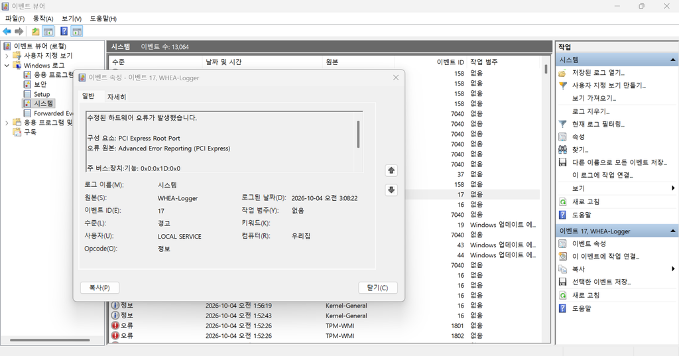Screen dimensions: 679x356
Task: Open the 파일(F) menu
Action: point(15,19)
